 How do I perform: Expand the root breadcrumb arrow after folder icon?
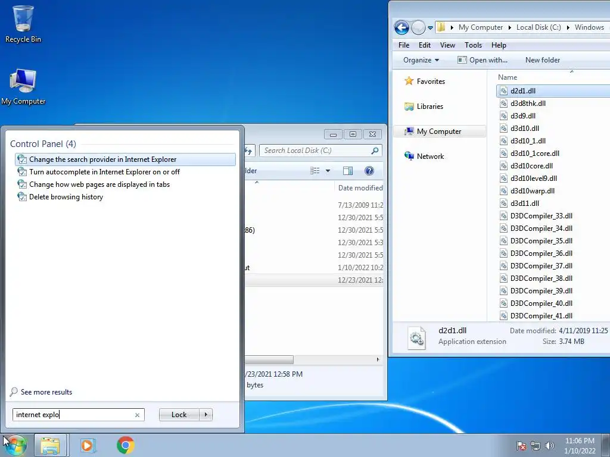[452, 27]
